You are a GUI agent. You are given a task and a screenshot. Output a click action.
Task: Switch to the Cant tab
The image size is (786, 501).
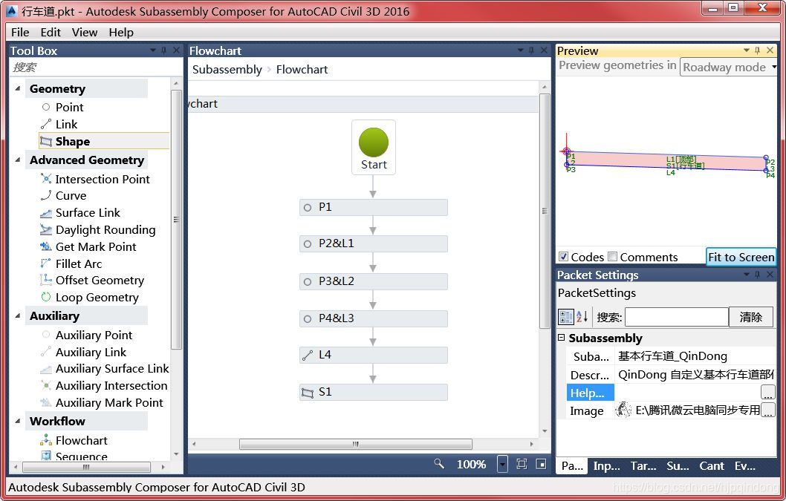tap(712, 466)
